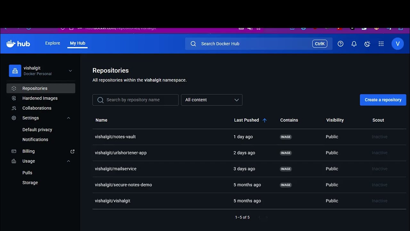Click the Repositories sidebar icon
Viewport: 410px width, 231px height.
pyautogui.click(x=14, y=88)
